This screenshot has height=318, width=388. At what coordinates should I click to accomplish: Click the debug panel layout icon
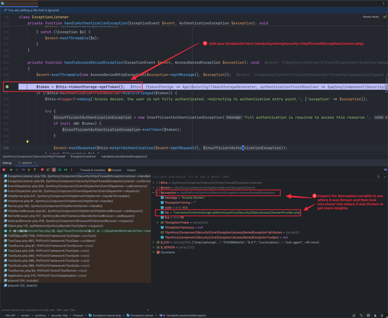pos(385,170)
